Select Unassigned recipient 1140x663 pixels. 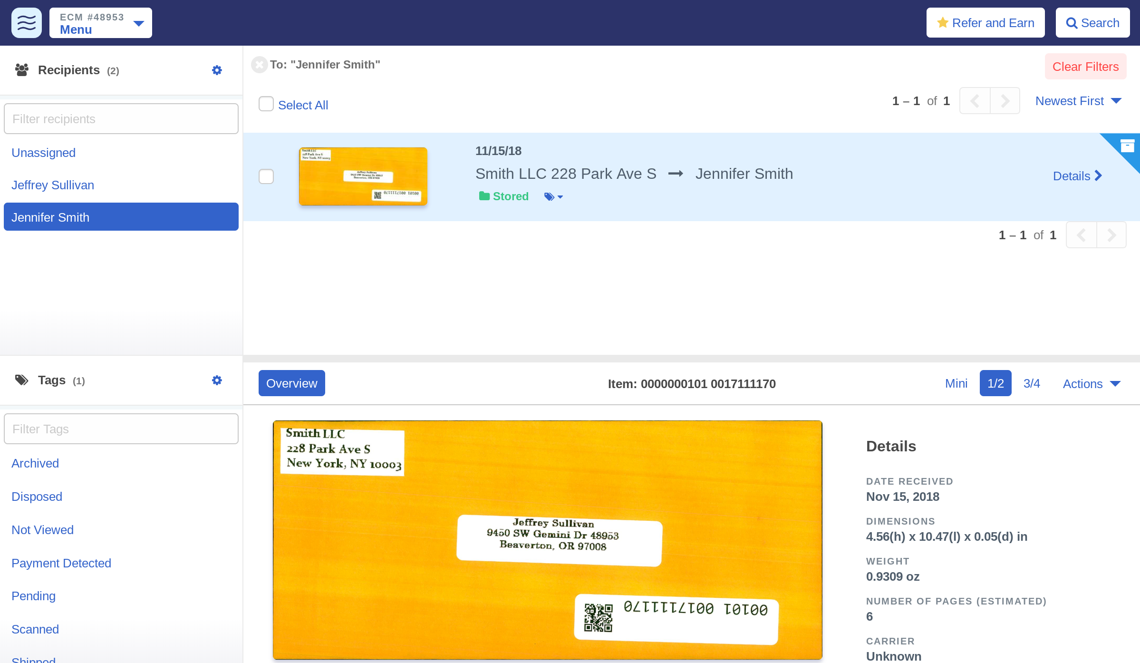44,153
